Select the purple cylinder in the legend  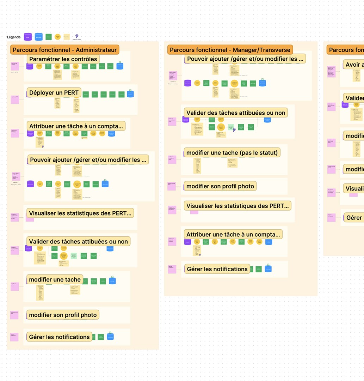pos(28,37)
